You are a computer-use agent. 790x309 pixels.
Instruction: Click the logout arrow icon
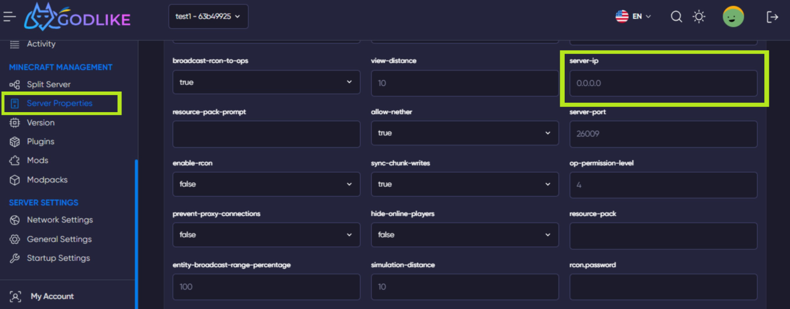pyautogui.click(x=772, y=17)
